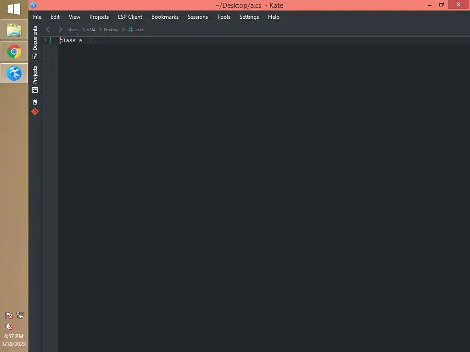Click the a.cs breadcrumb file name
Image resolution: width=470 pixels, height=352 pixels.
(140, 30)
